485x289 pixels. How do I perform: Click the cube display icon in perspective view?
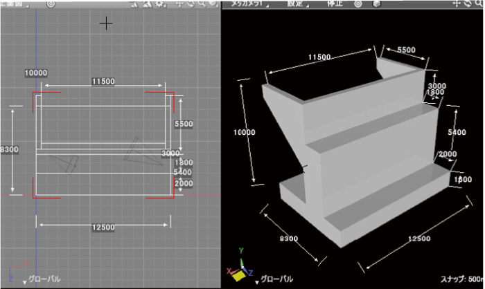click(376, 3)
